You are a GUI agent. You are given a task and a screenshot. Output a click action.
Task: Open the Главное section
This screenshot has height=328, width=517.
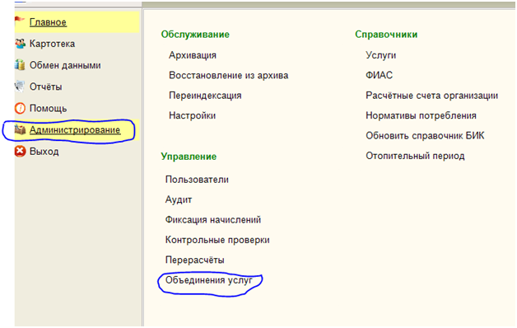(x=48, y=22)
